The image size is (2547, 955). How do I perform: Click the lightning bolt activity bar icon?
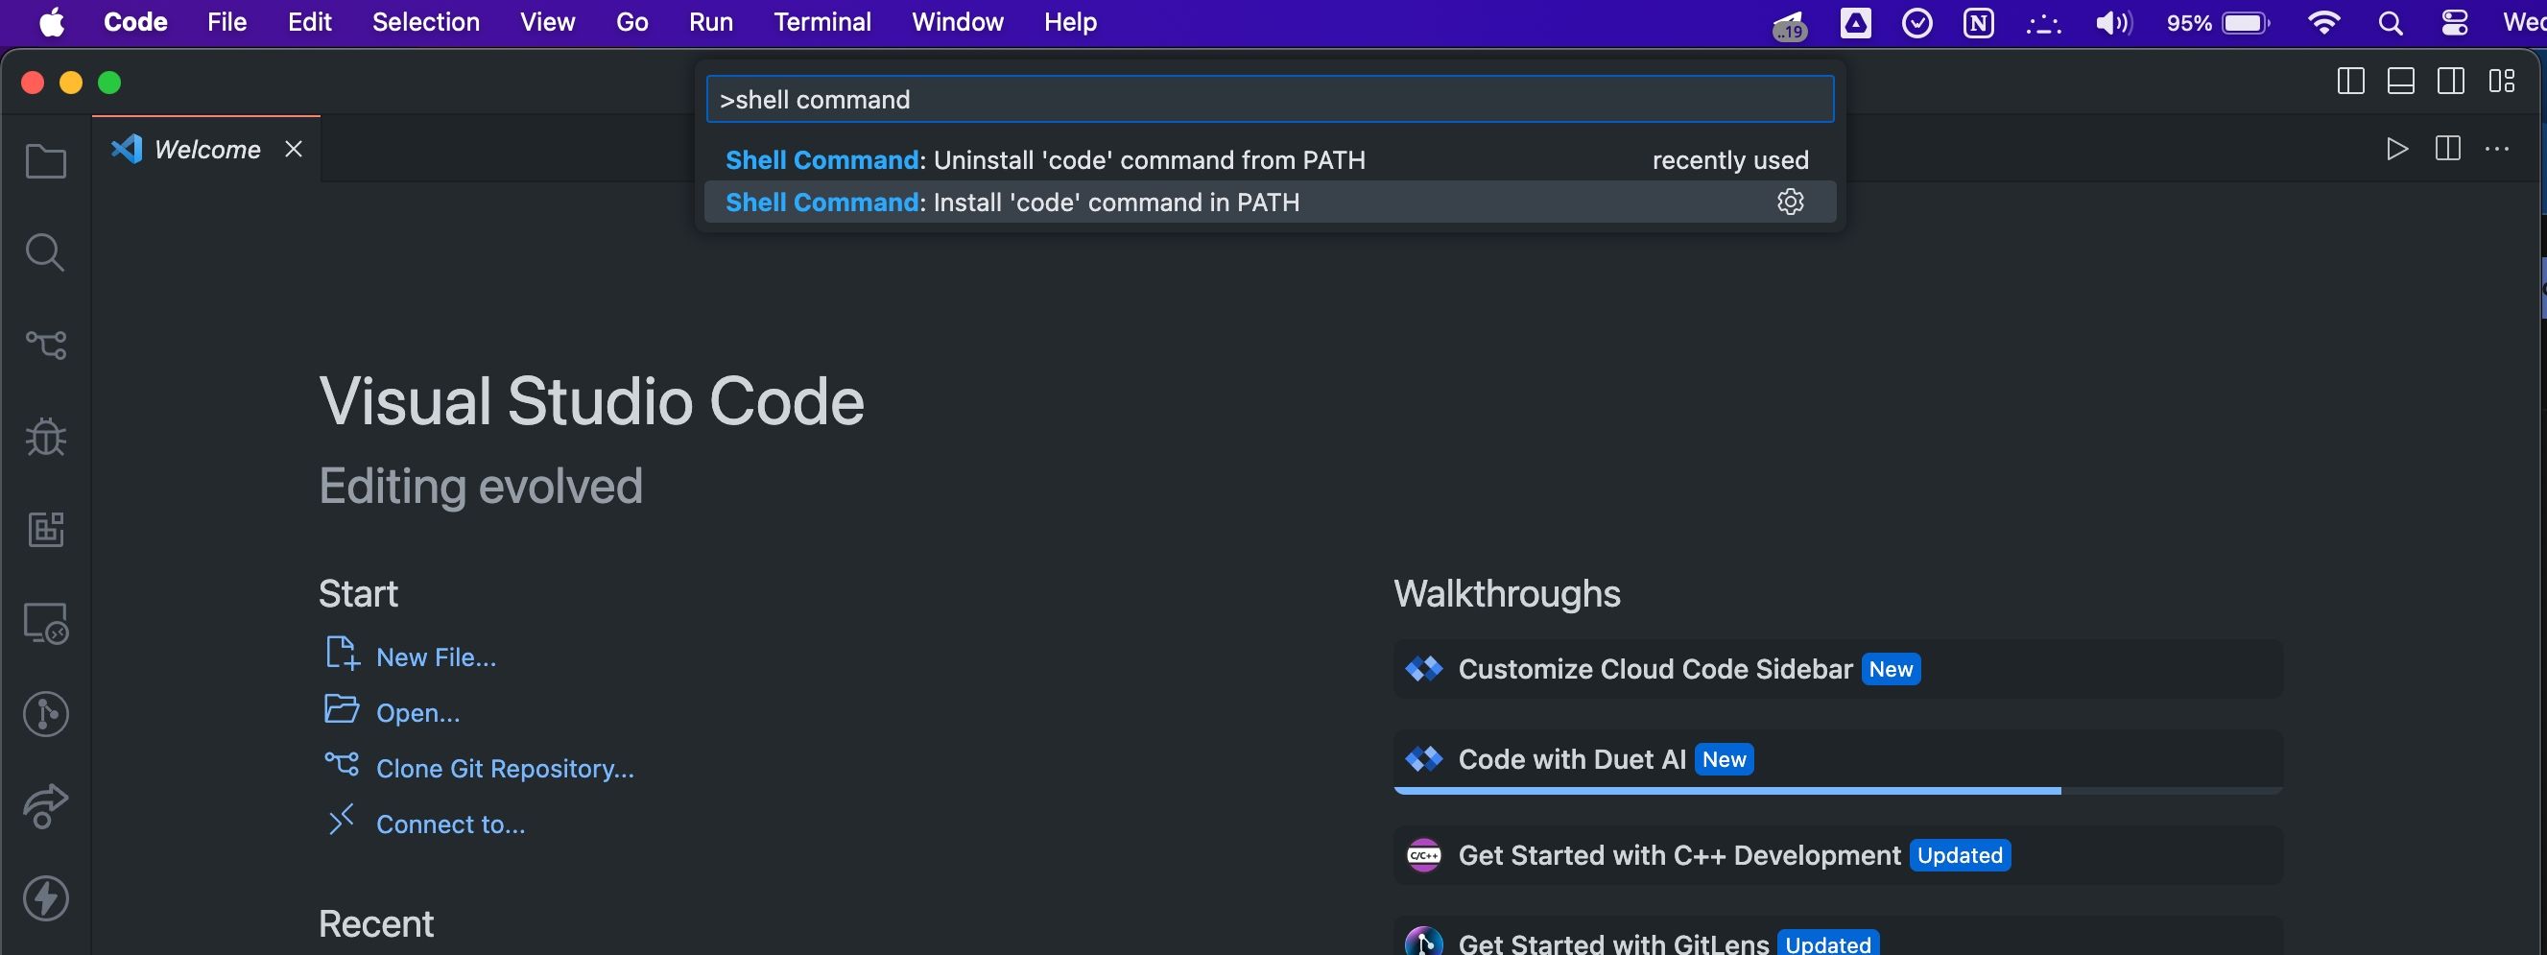(x=45, y=897)
